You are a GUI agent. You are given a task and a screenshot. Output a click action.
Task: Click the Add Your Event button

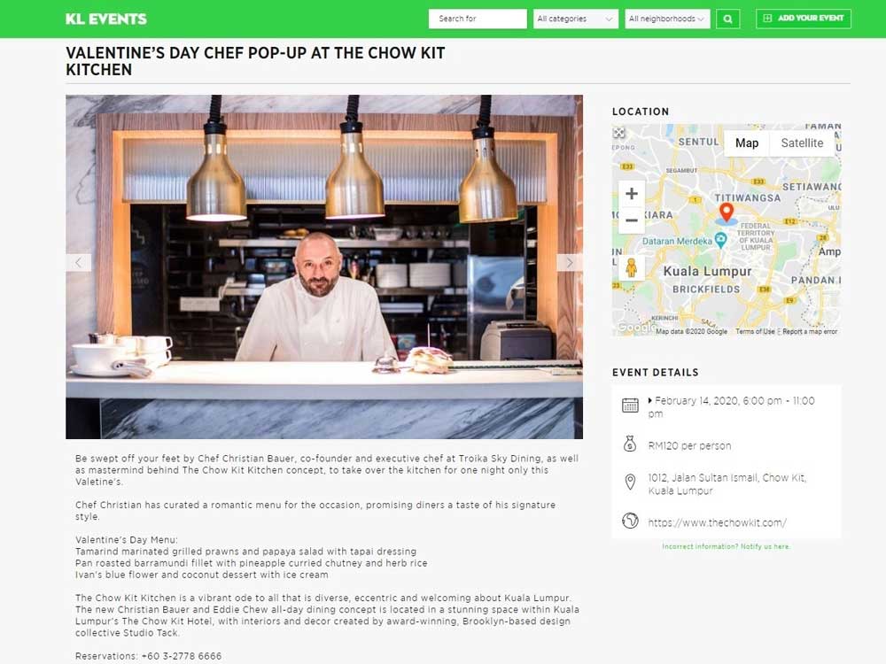click(804, 19)
